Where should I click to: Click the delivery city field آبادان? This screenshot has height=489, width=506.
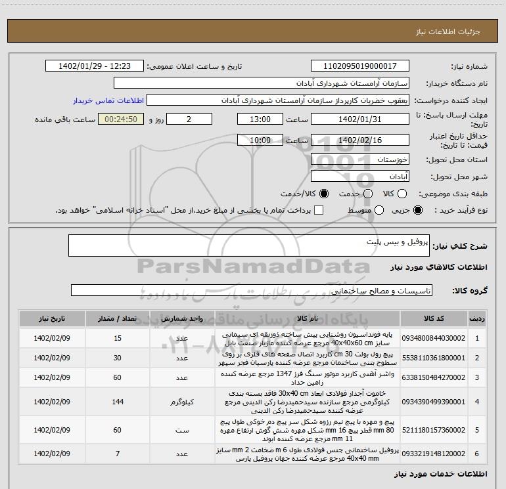[x=360, y=177]
